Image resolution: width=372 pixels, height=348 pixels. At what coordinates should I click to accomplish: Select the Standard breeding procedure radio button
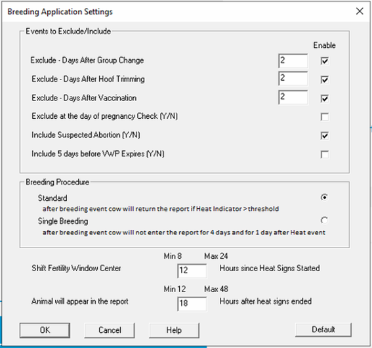(324, 197)
